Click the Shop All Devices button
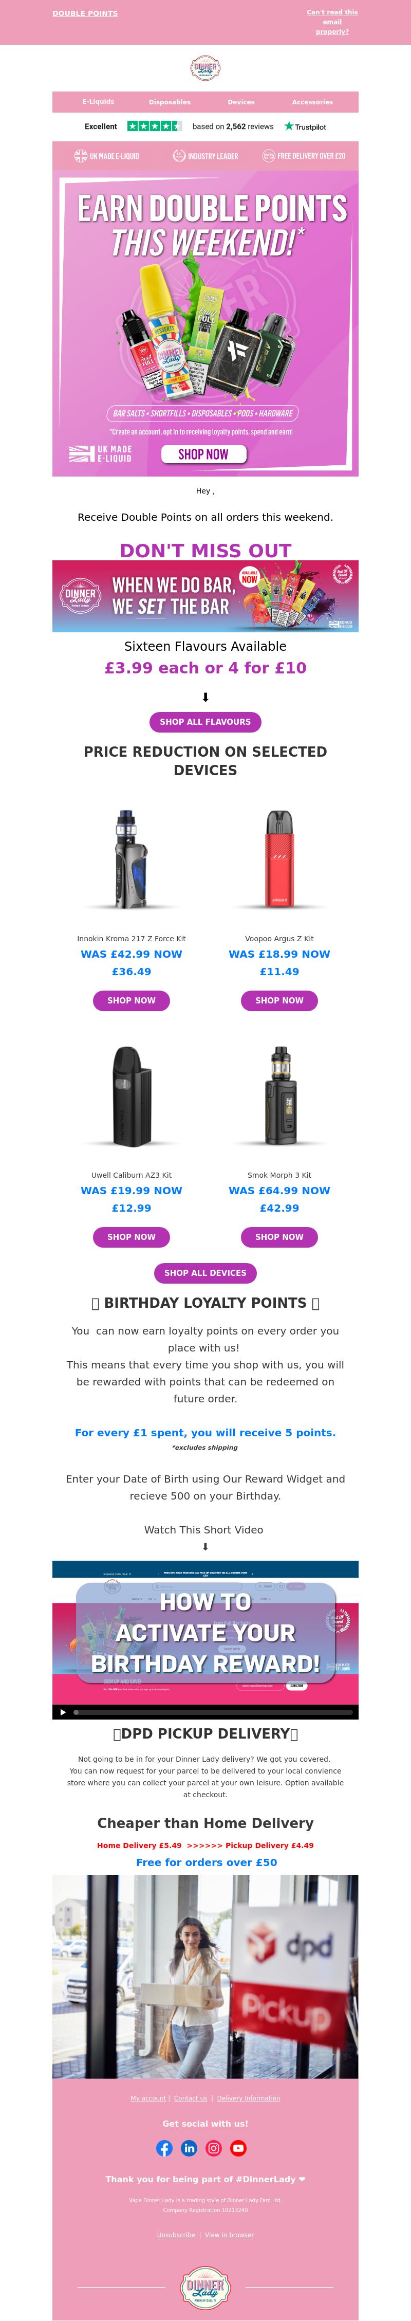The height and width of the screenshot is (2321, 411). (x=206, y=1273)
